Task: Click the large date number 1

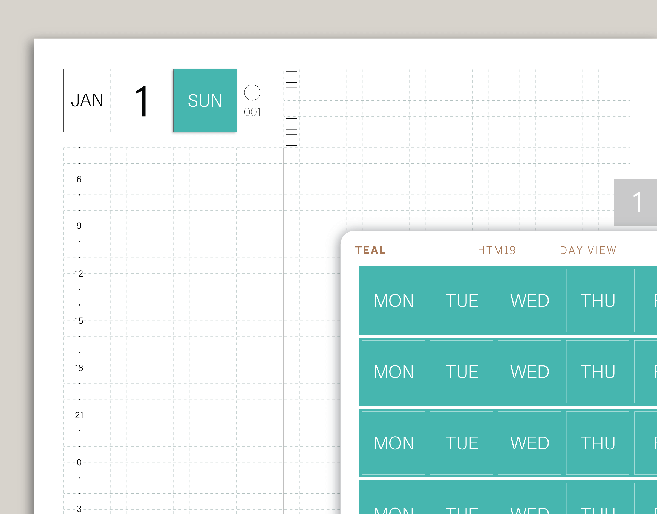Action: (x=141, y=101)
